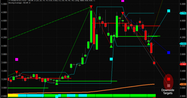The image size is (187, 98).
Task: Click the cyan square marker near 3.700 mid-chart
Action: tap(111, 59)
